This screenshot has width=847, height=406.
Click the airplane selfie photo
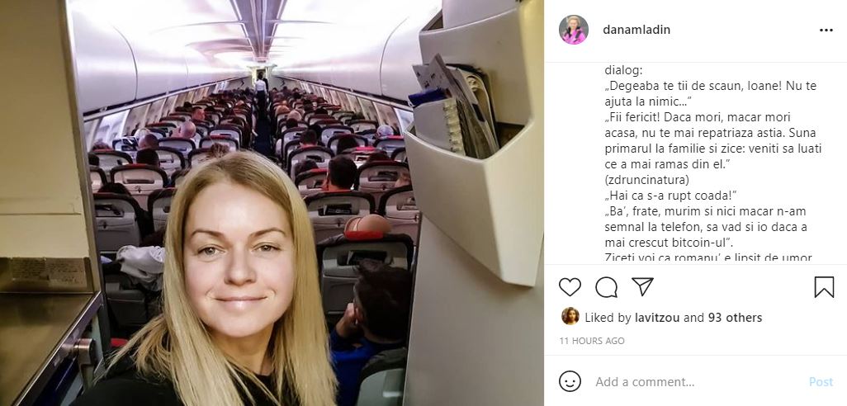point(272,203)
